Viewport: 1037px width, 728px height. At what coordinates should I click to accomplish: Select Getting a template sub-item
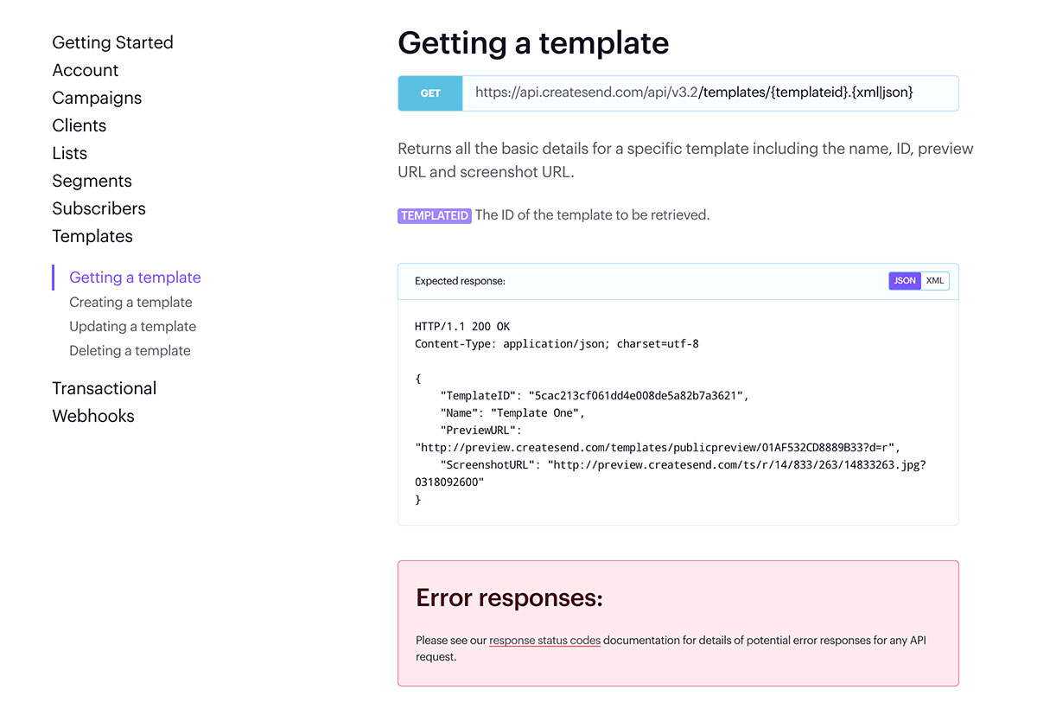tap(135, 278)
